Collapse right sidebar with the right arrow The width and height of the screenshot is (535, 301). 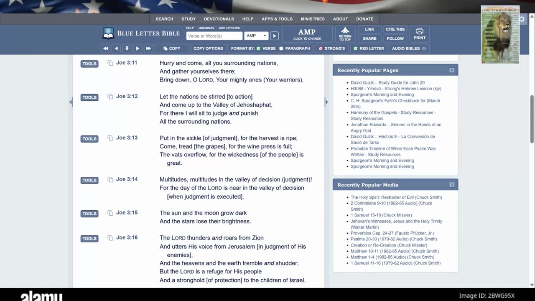[x=326, y=102]
